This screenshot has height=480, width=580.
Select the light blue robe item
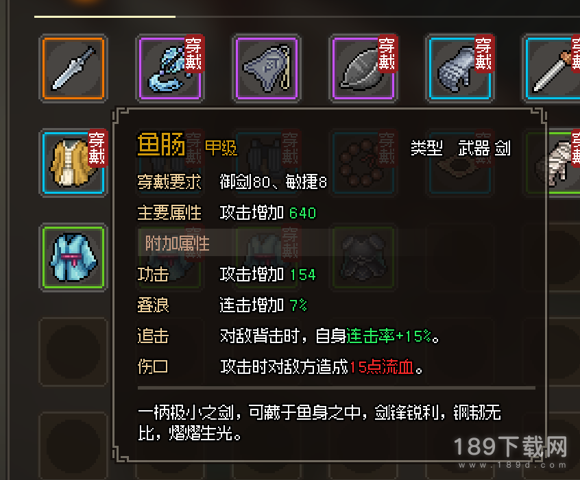(x=73, y=257)
